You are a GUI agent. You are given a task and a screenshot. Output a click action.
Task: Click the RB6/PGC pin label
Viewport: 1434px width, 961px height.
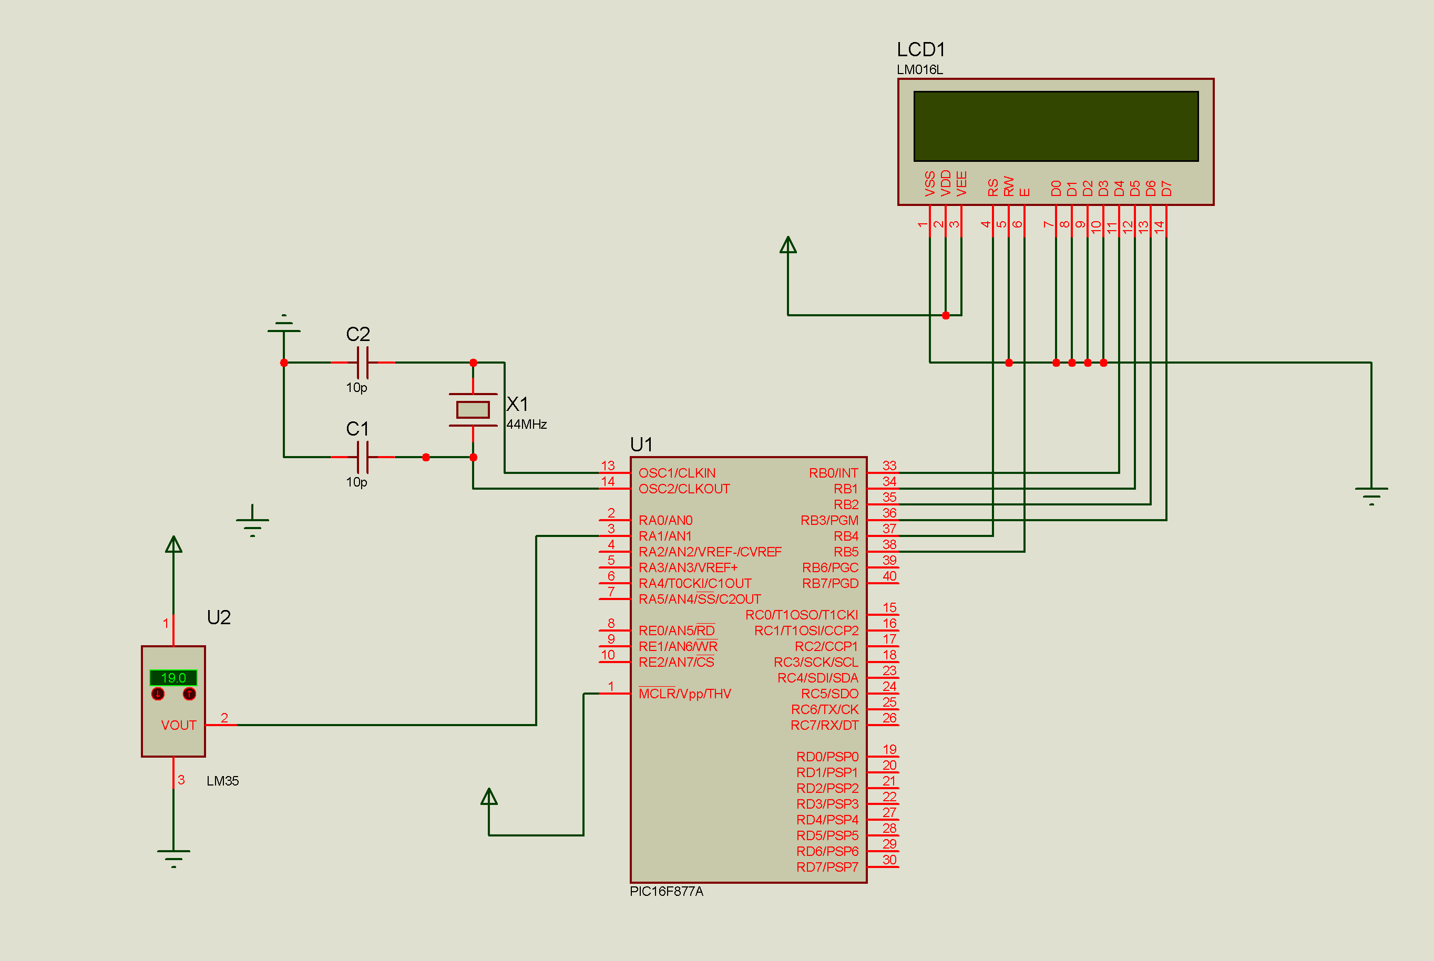830,567
